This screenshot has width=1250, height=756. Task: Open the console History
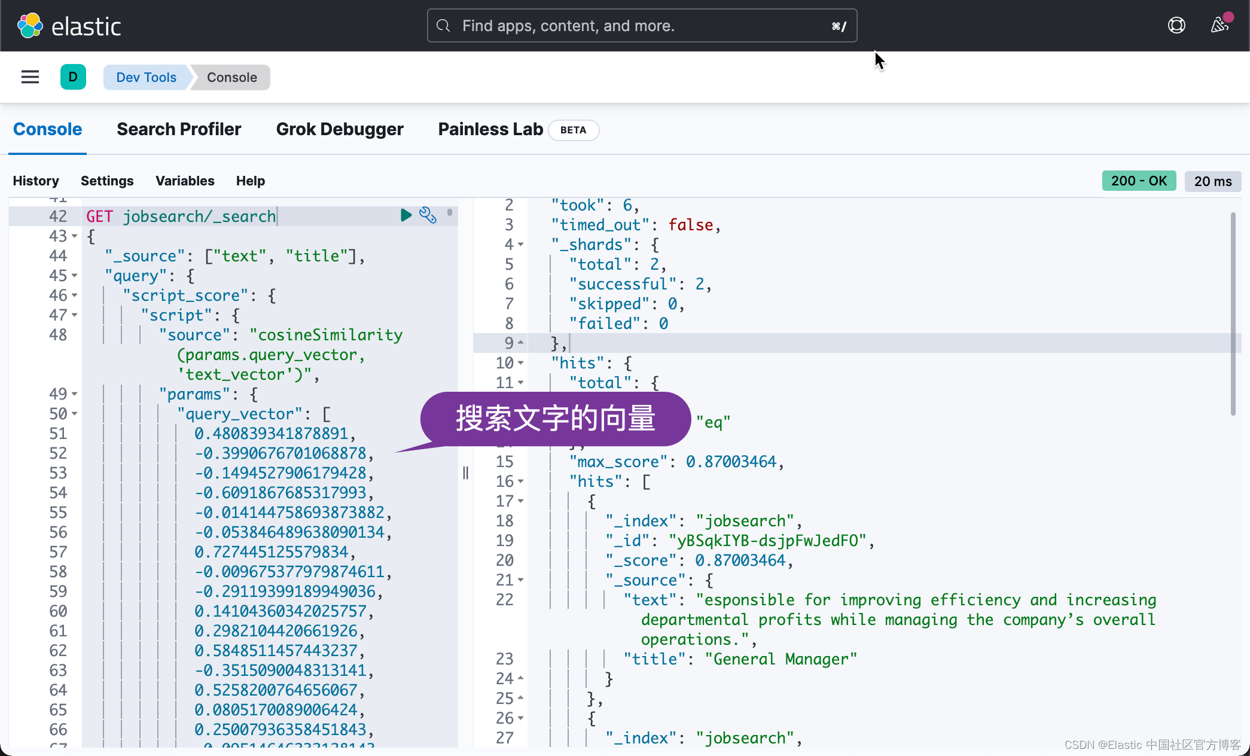pos(36,181)
